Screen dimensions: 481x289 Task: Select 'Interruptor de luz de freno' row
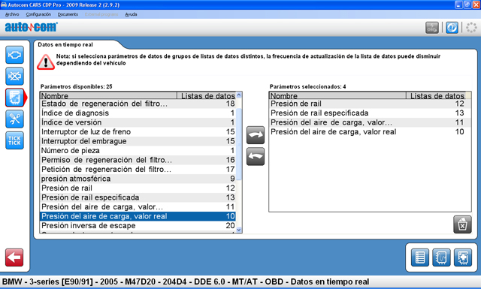click(138, 132)
